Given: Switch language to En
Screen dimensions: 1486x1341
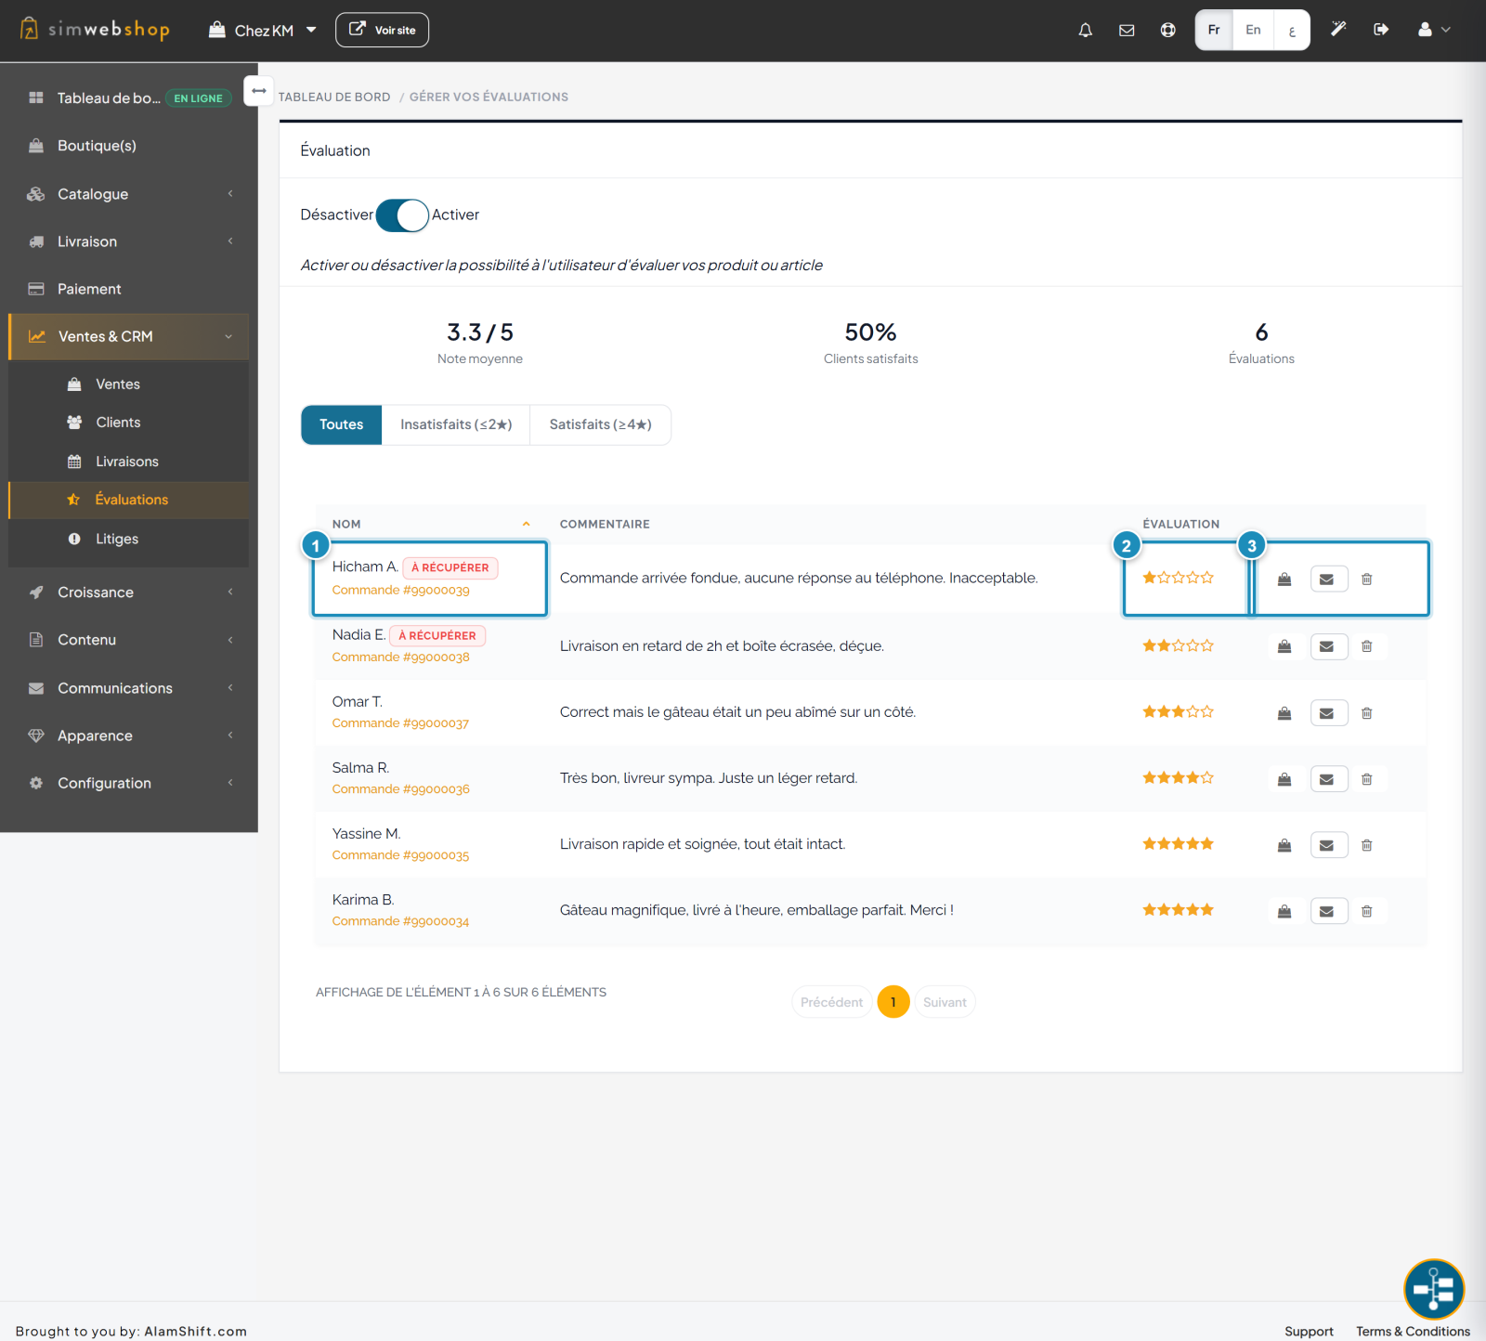Looking at the screenshot, I should click(x=1253, y=30).
